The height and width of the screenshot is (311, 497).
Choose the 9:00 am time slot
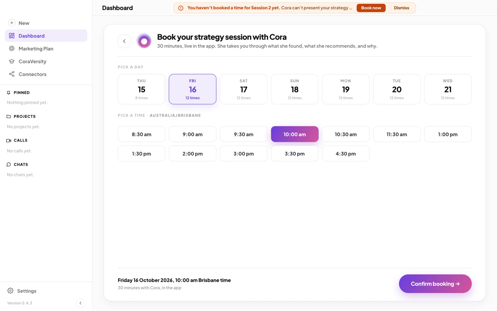[x=193, y=134]
